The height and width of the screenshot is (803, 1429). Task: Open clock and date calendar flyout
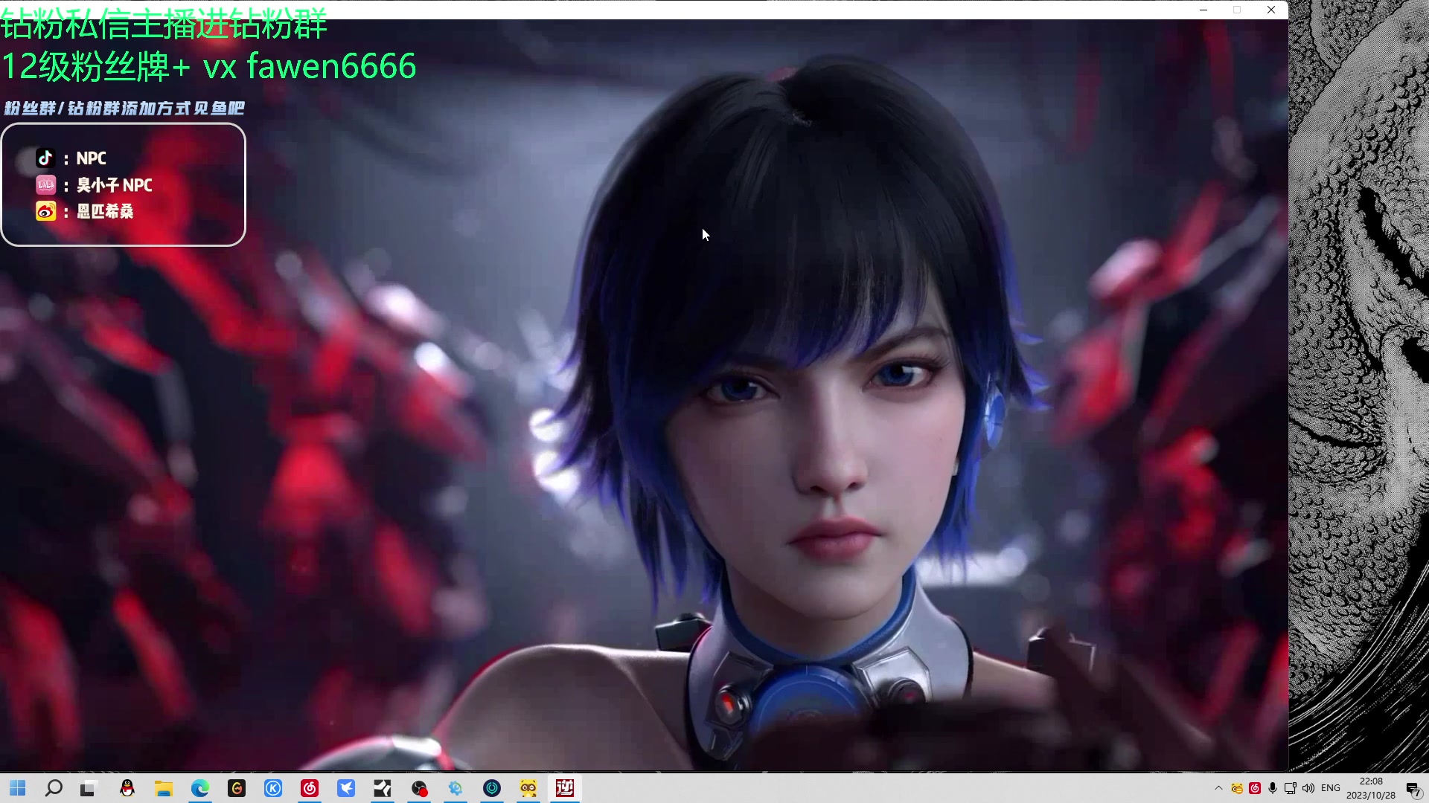1370,788
